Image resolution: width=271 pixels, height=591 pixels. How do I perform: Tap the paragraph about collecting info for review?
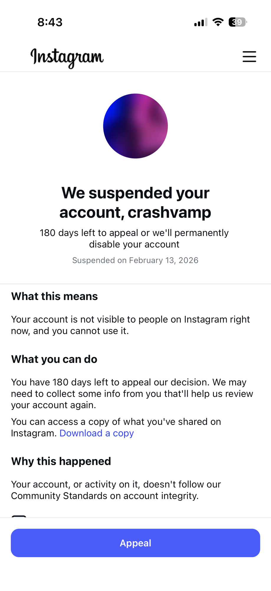coord(132,394)
